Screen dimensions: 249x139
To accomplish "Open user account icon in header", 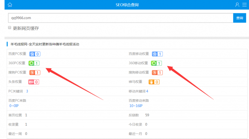I will tap(237, 4).
